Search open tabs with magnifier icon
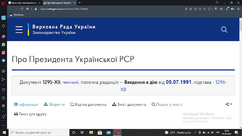The image size is (242, 136). (217, 3)
